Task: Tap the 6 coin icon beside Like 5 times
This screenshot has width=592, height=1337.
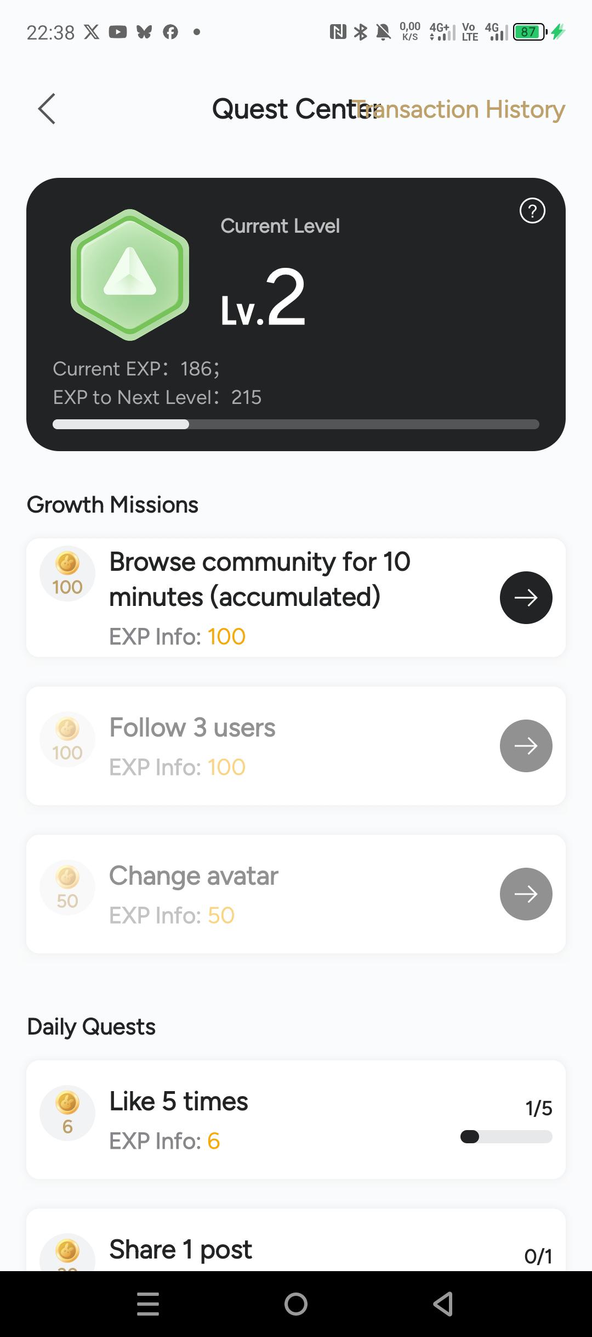Action: pyautogui.click(x=67, y=1113)
